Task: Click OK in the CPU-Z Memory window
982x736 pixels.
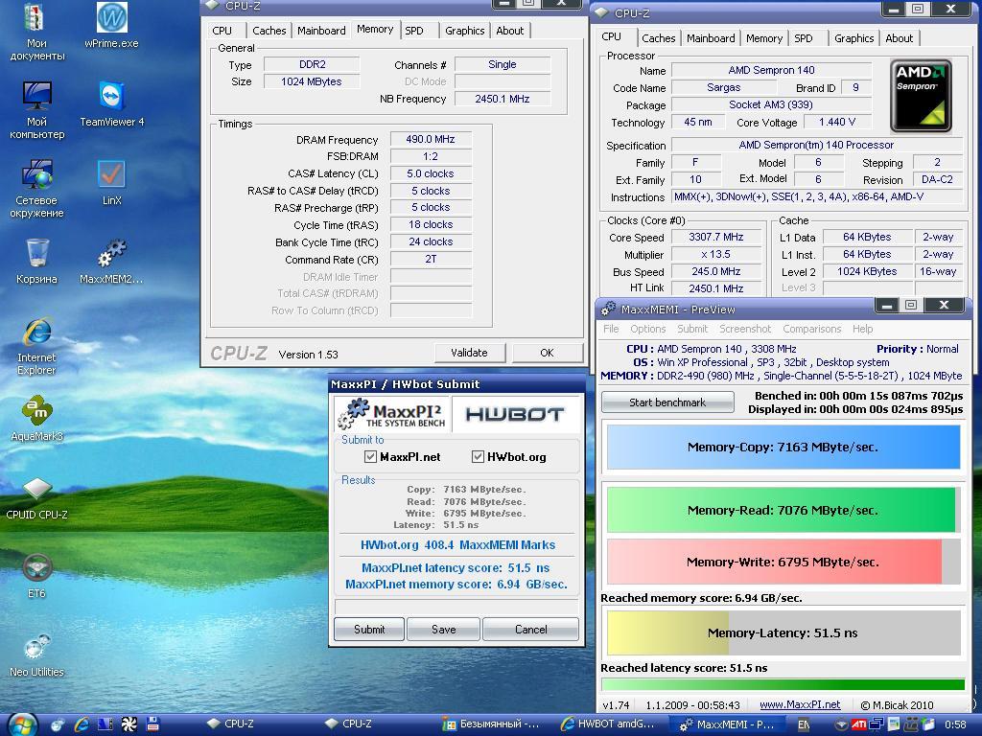Action: (547, 353)
